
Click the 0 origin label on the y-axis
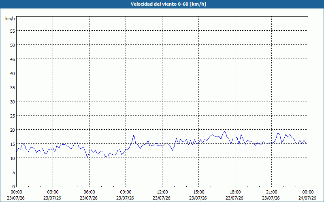(x=14, y=187)
